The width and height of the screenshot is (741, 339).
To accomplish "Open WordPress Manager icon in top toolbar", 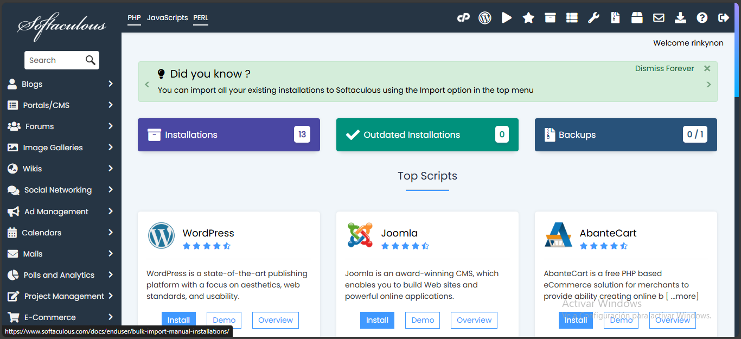I will point(485,18).
